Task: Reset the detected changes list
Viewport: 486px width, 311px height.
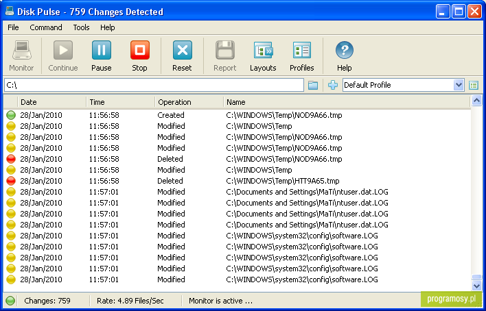Action: pyautogui.click(x=183, y=50)
